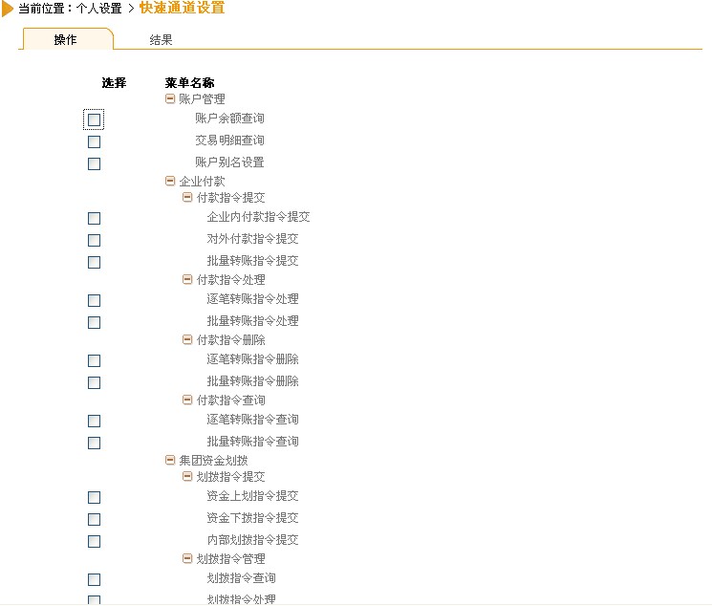Collapse the 企业付款 tree node

(170, 181)
